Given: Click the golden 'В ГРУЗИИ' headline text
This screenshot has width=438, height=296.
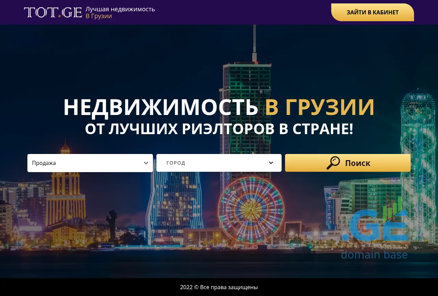Looking at the screenshot, I should pos(320,107).
